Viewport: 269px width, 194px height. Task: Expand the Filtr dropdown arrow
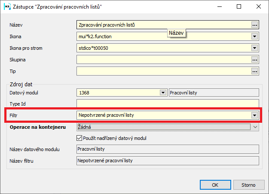pos(255,115)
